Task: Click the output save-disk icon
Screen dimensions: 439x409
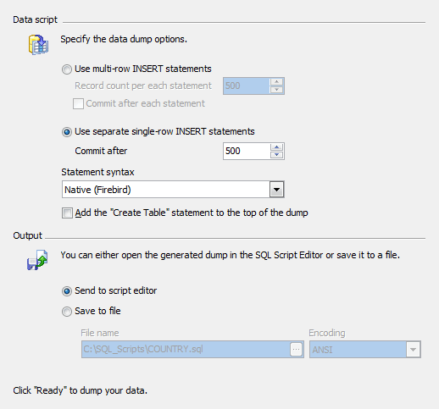Action: click(37, 260)
